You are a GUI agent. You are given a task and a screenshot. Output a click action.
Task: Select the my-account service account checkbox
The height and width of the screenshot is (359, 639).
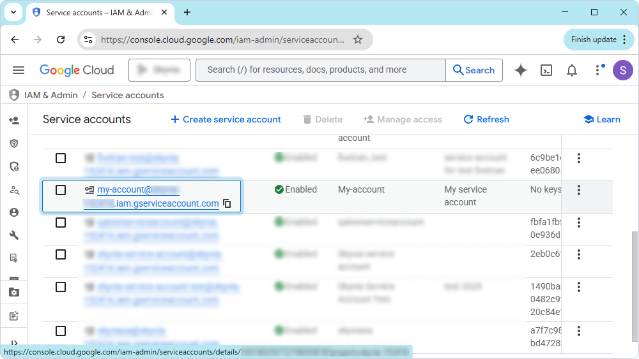click(61, 190)
